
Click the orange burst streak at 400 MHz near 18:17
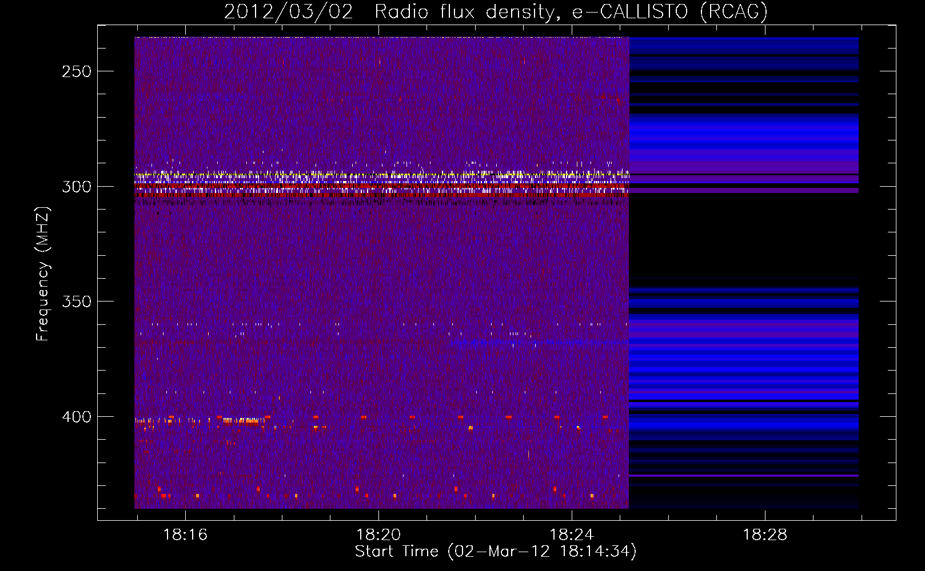243,421
